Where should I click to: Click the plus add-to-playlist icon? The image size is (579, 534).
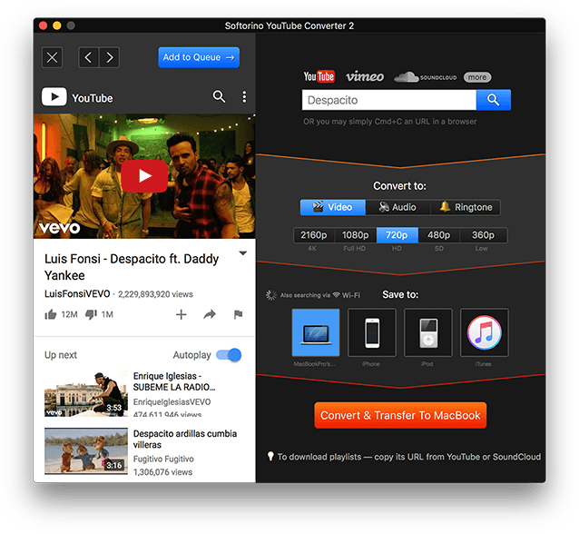(x=181, y=314)
